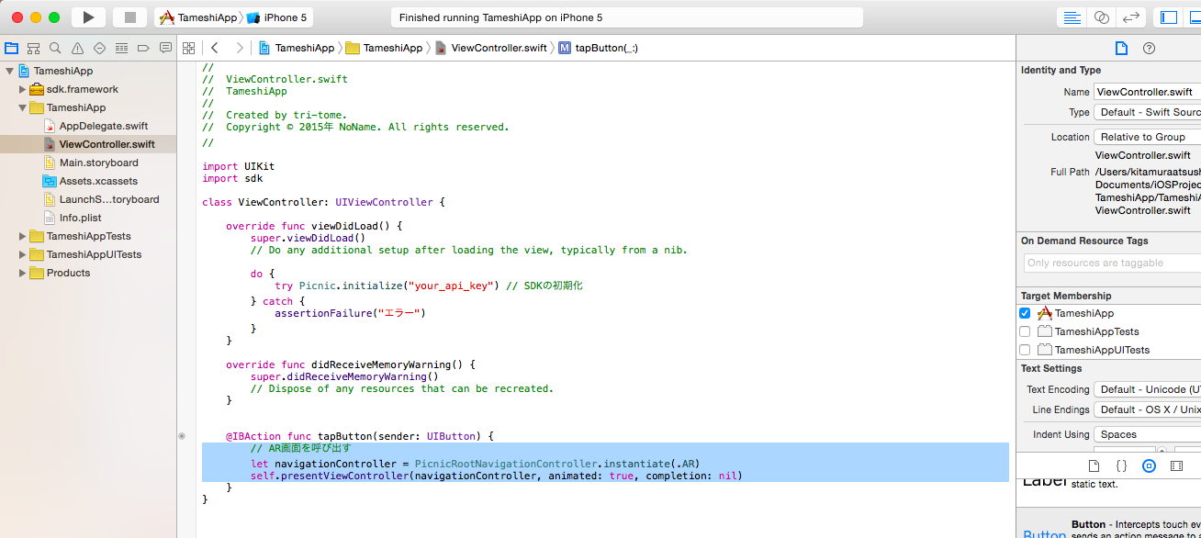Show the Symbol navigator
The height and width of the screenshot is (538, 1201).
click(x=34, y=48)
